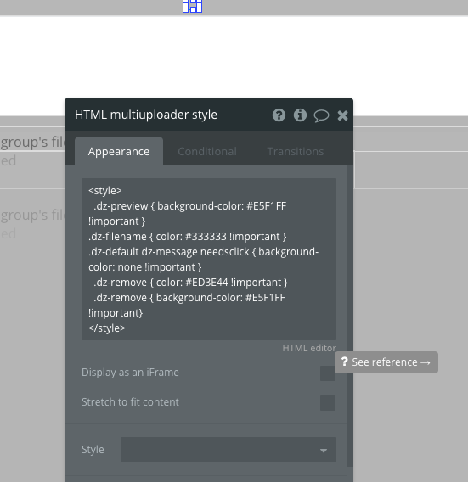
Task: Click the property panel vertical scrollbar
Action: [350, 316]
